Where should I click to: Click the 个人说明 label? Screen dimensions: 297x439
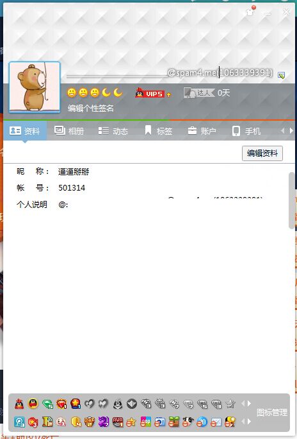tap(32, 205)
